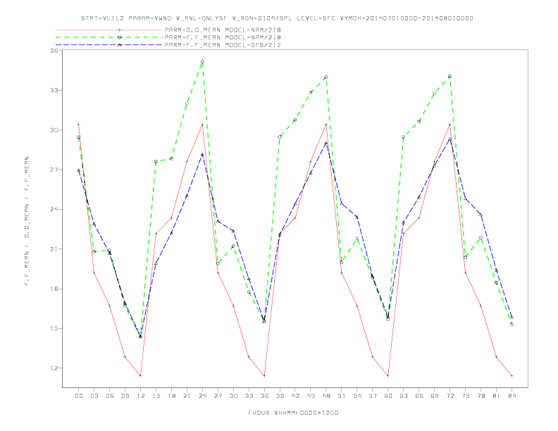Click y-axis tick value 27

click(x=54, y=170)
